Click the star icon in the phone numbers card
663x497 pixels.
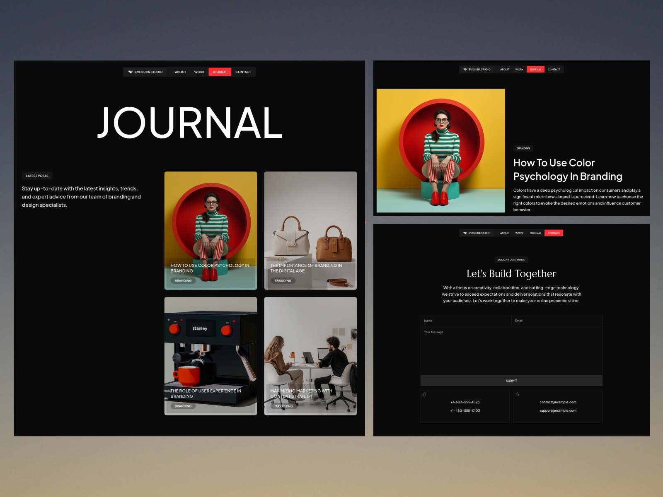click(425, 394)
